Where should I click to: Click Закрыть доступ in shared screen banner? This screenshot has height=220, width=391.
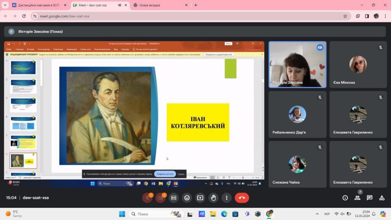(165, 174)
